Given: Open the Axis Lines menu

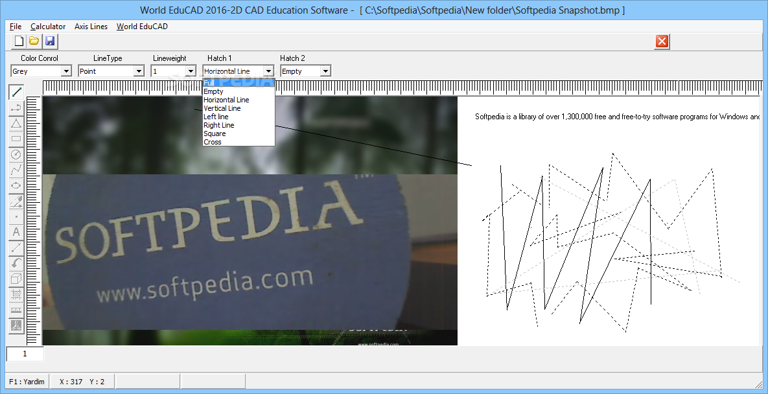Looking at the screenshot, I should (x=91, y=27).
